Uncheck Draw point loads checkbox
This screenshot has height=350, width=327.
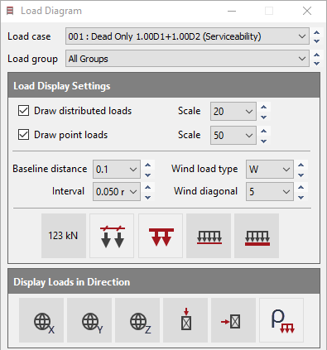pos(23,135)
